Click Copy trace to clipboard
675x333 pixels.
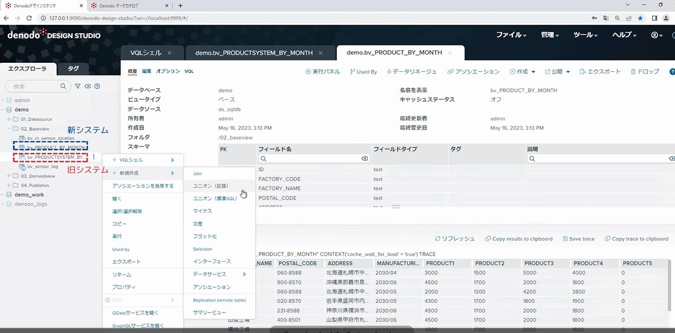pyautogui.click(x=637, y=238)
